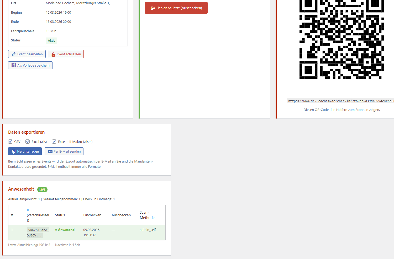Click the location Modelbad Cochem, Moritzburger Straße 1

[x=78, y=3]
